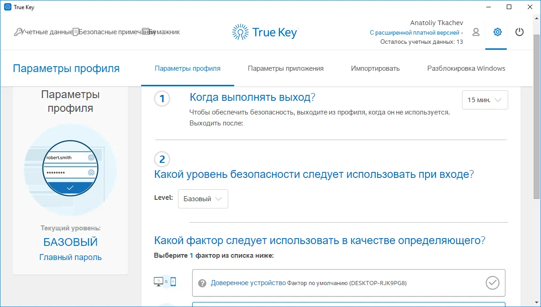Click the vertical scrollbar thumb

click(536, 116)
